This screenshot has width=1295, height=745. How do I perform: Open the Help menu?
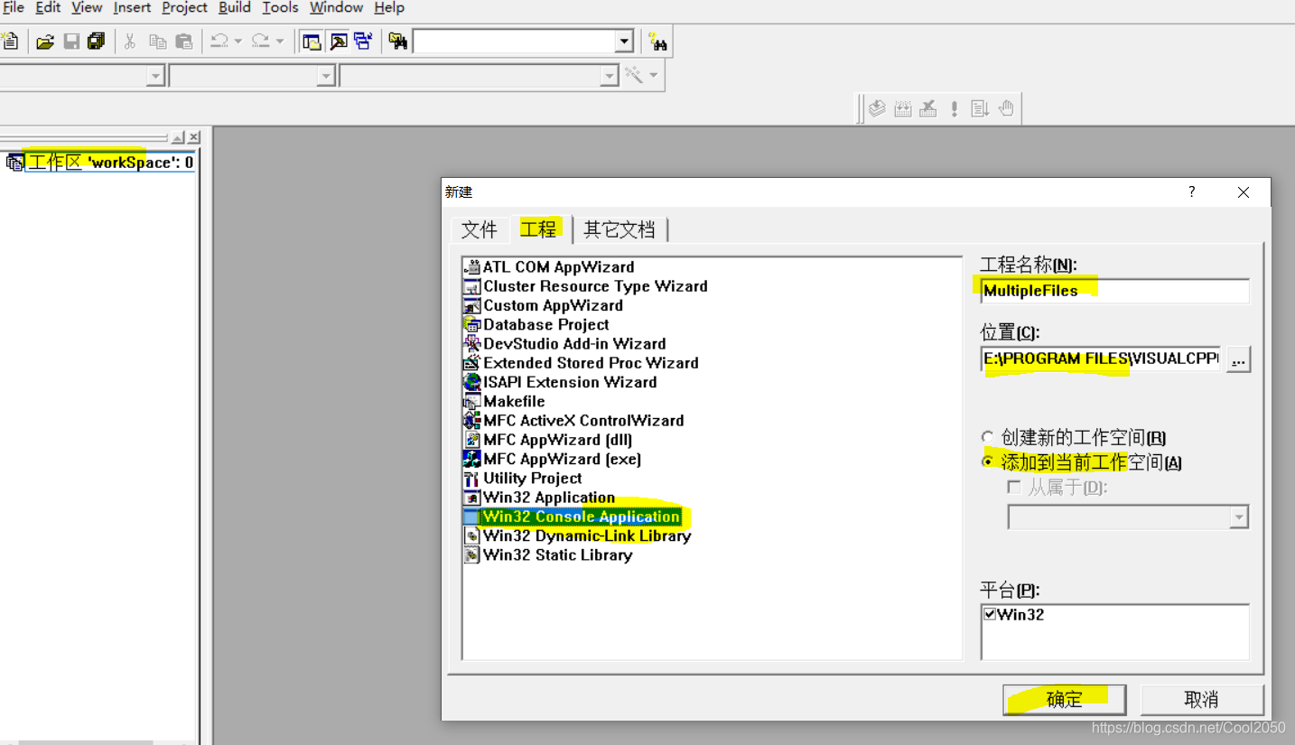(x=388, y=8)
